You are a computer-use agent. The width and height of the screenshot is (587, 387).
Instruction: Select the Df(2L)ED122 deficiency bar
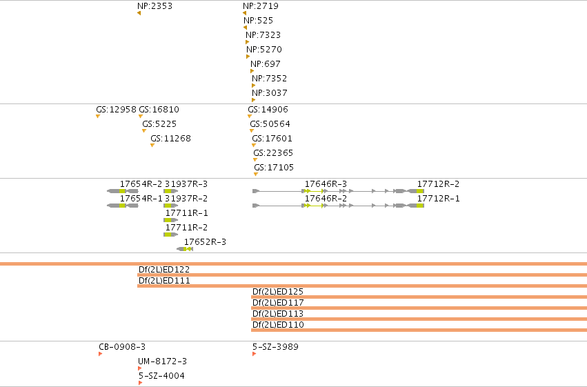click(362, 275)
